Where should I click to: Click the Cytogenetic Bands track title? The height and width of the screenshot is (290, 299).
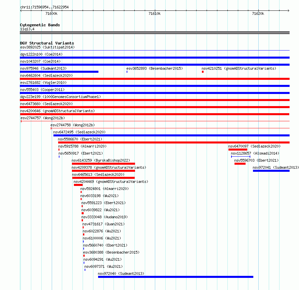tap(40, 25)
